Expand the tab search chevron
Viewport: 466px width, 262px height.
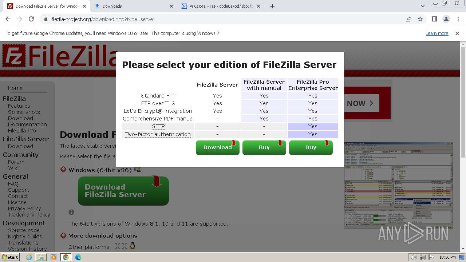pos(423,6)
